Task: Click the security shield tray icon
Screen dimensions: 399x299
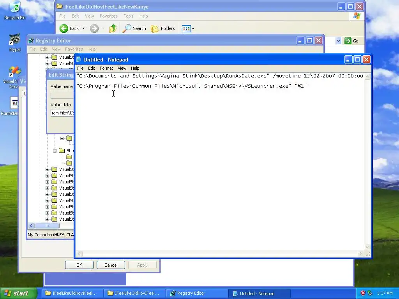Action: [x=363, y=293]
